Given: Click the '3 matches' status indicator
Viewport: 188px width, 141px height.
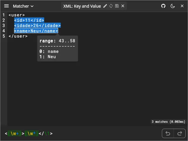Looking at the screenshot, I should pyautogui.click(x=168, y=122).
